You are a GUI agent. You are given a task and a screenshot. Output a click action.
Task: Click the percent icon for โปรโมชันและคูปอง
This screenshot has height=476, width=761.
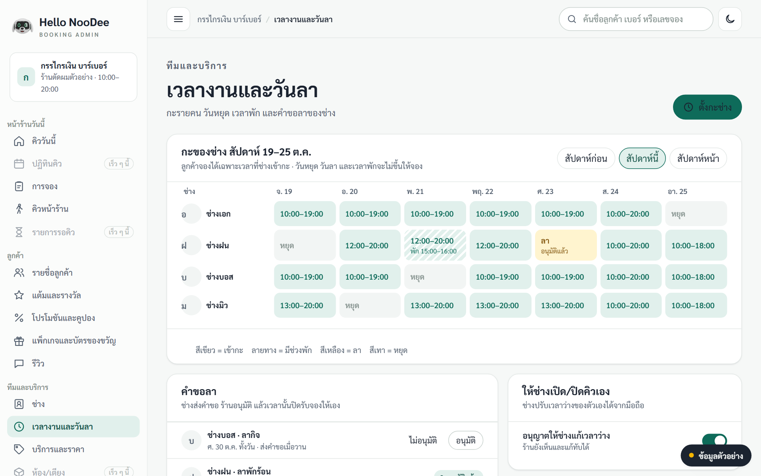19,318
